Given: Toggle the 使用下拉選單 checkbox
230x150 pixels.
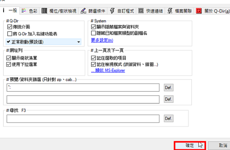Looking at the screenshot, I should click(9, 64).
